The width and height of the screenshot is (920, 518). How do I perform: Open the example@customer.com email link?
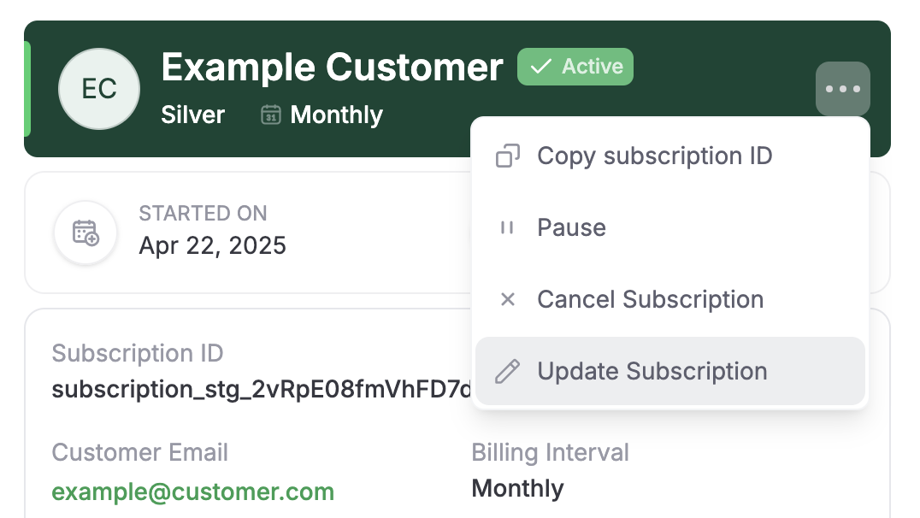click(193, 492)
